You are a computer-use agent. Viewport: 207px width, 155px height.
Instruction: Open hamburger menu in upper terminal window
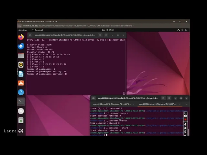click(106, 35)
